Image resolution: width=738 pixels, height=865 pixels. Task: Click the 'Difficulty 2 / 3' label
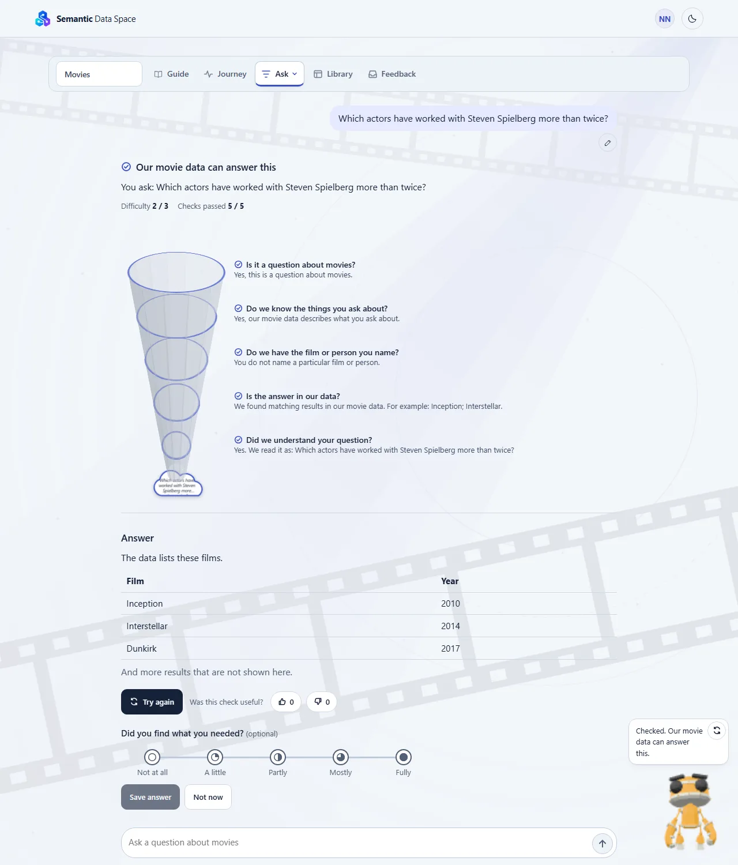pos(145,206)
